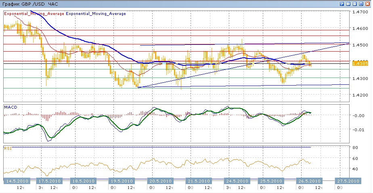The width and height of the screenshot is (373, 193).
Task: Tile windows horizontally using title bar icon
Action: [355, 4]
